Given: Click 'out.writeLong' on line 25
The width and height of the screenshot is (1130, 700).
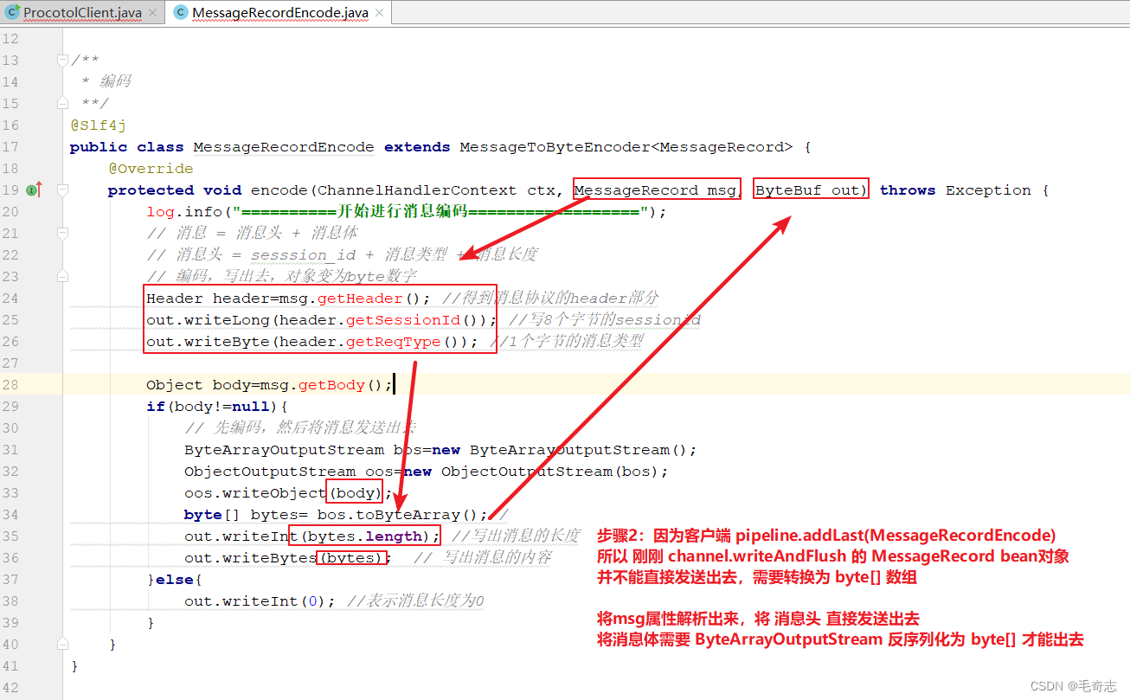Looking at the screenshot, I should pos(208,319).
